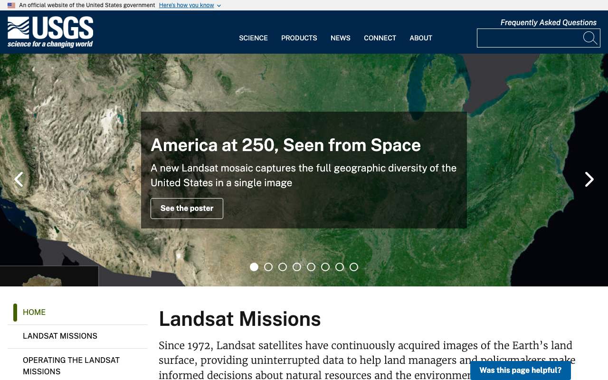Click the search magnifier icon

pyautogui.click(x=590, y=38)
